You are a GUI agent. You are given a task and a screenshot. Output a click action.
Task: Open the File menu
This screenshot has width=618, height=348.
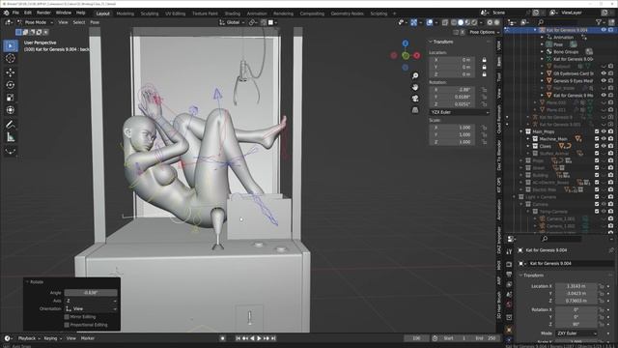coord(15,13)
